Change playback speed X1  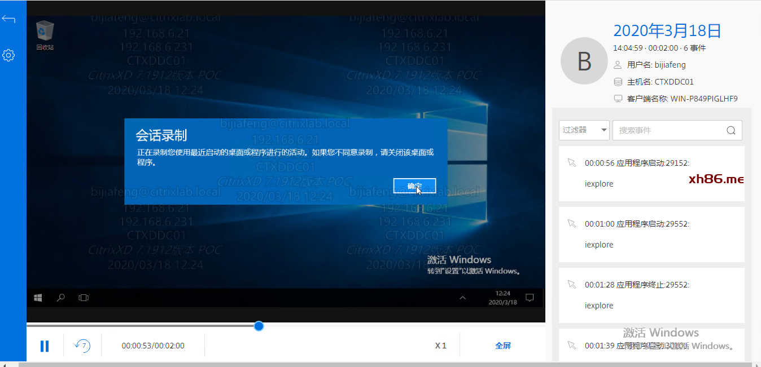tap(440, 346)
